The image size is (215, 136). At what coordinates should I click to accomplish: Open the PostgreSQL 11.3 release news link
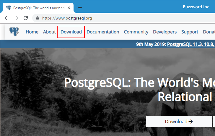tap(191, 44)
